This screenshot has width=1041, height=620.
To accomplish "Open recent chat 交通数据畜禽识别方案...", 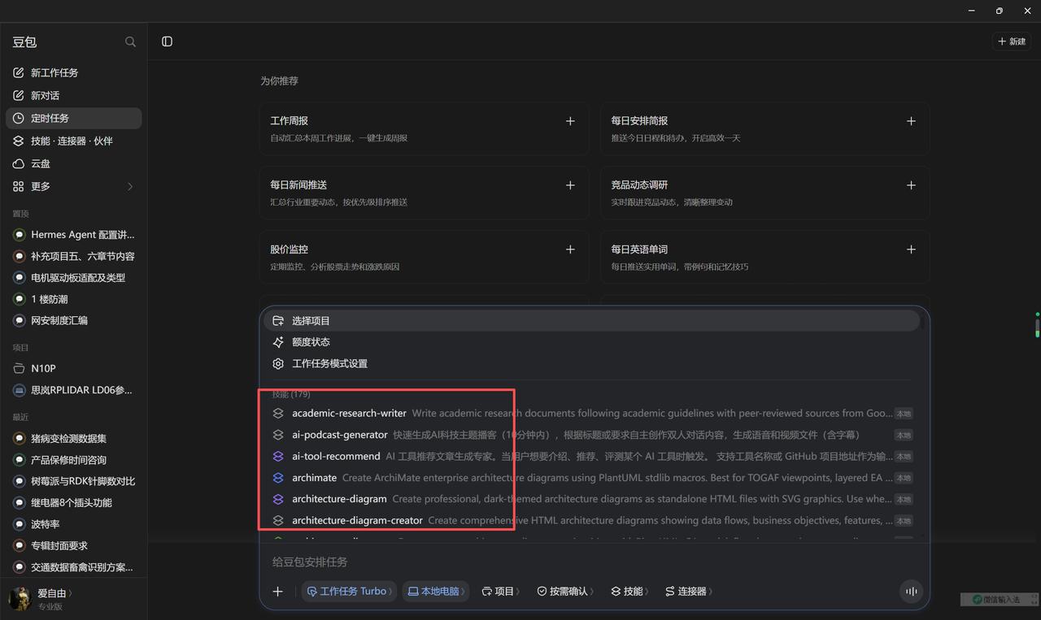I will click(x=74, y=567).
